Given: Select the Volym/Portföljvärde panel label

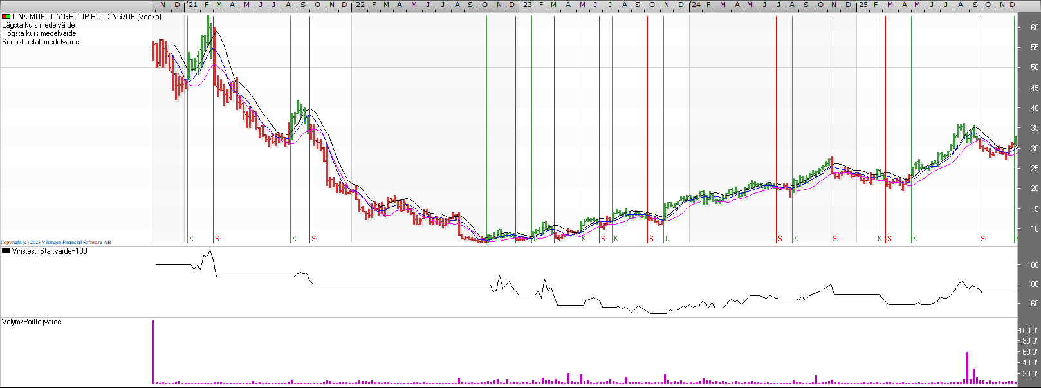Looking at the screenshot, I should pyautogui.click(x=32, y=322).
